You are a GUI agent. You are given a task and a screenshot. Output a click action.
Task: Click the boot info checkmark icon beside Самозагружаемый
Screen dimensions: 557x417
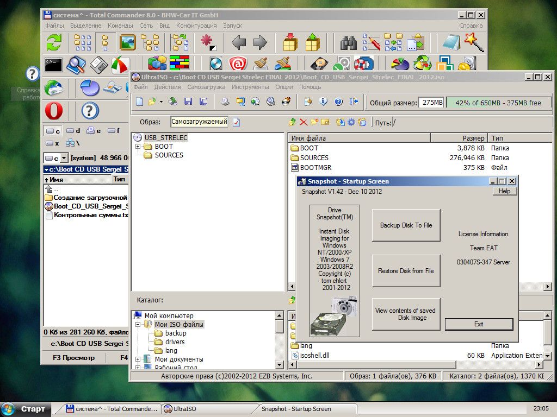pyautogui.click(x=236, y=122)
